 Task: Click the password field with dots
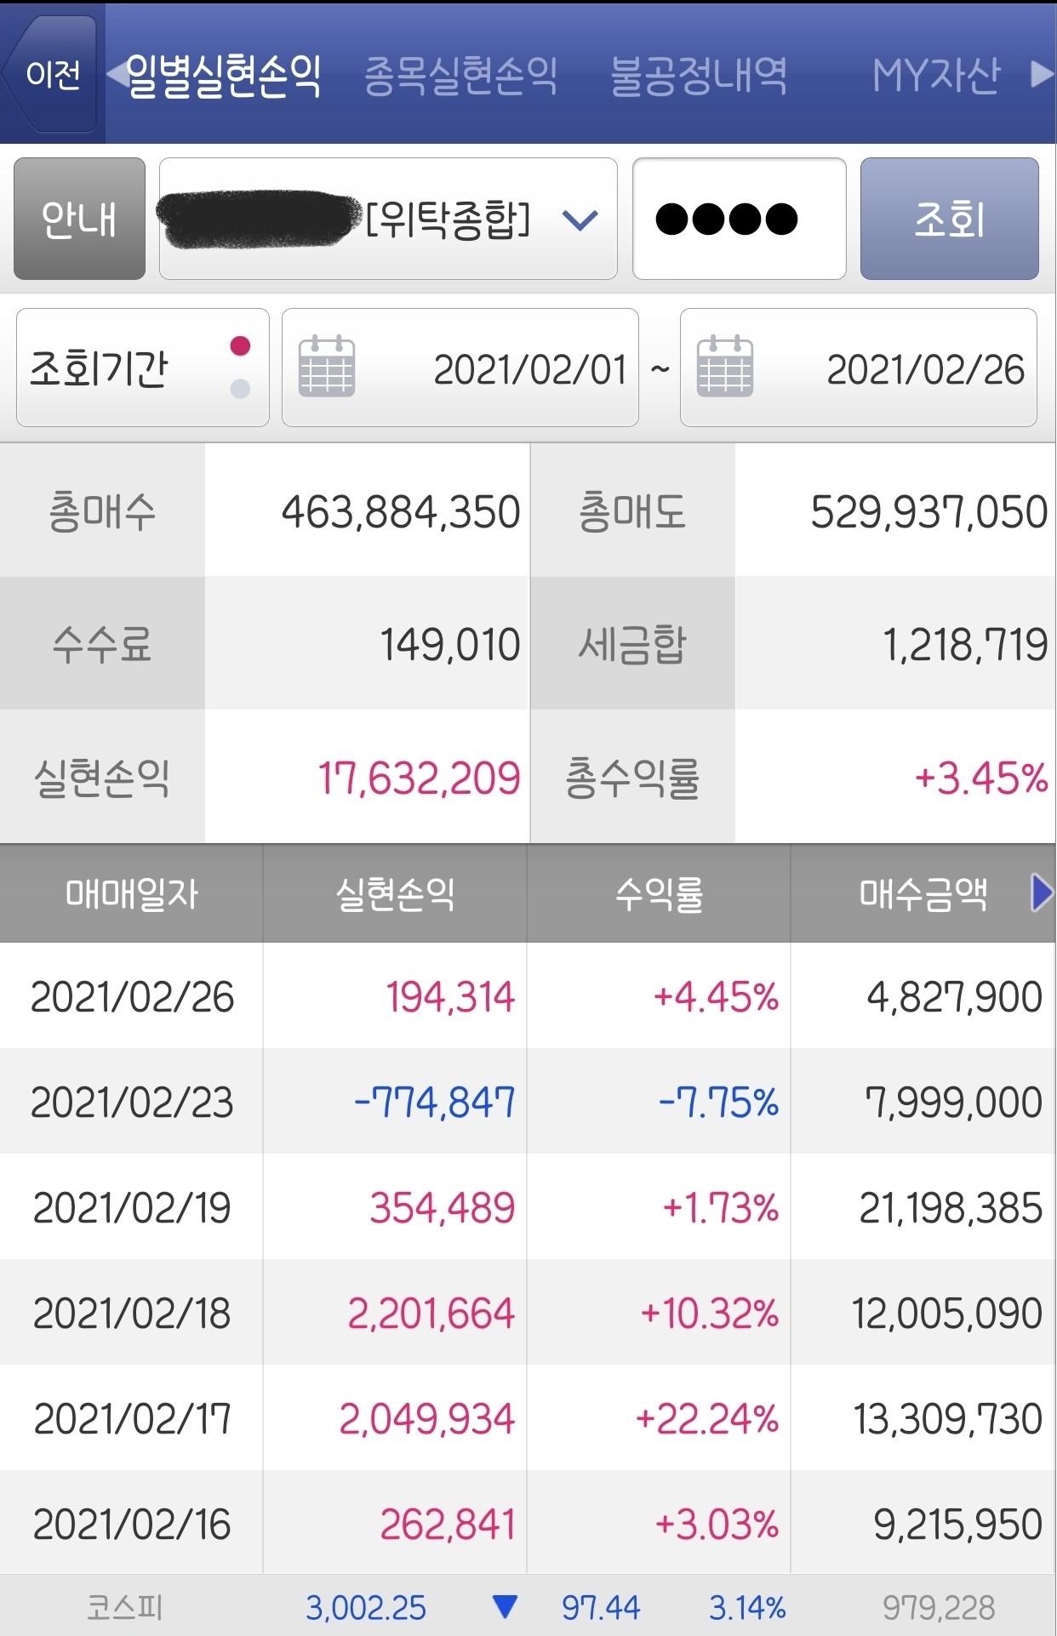point(740,219)
